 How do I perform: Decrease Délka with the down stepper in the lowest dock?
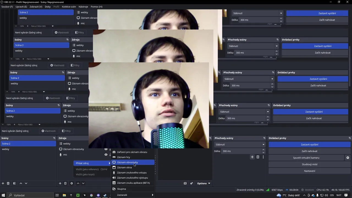(x=263, y=153)
